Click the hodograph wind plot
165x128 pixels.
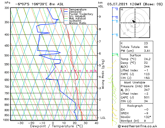pyautogui.click(x=135, y=23)
